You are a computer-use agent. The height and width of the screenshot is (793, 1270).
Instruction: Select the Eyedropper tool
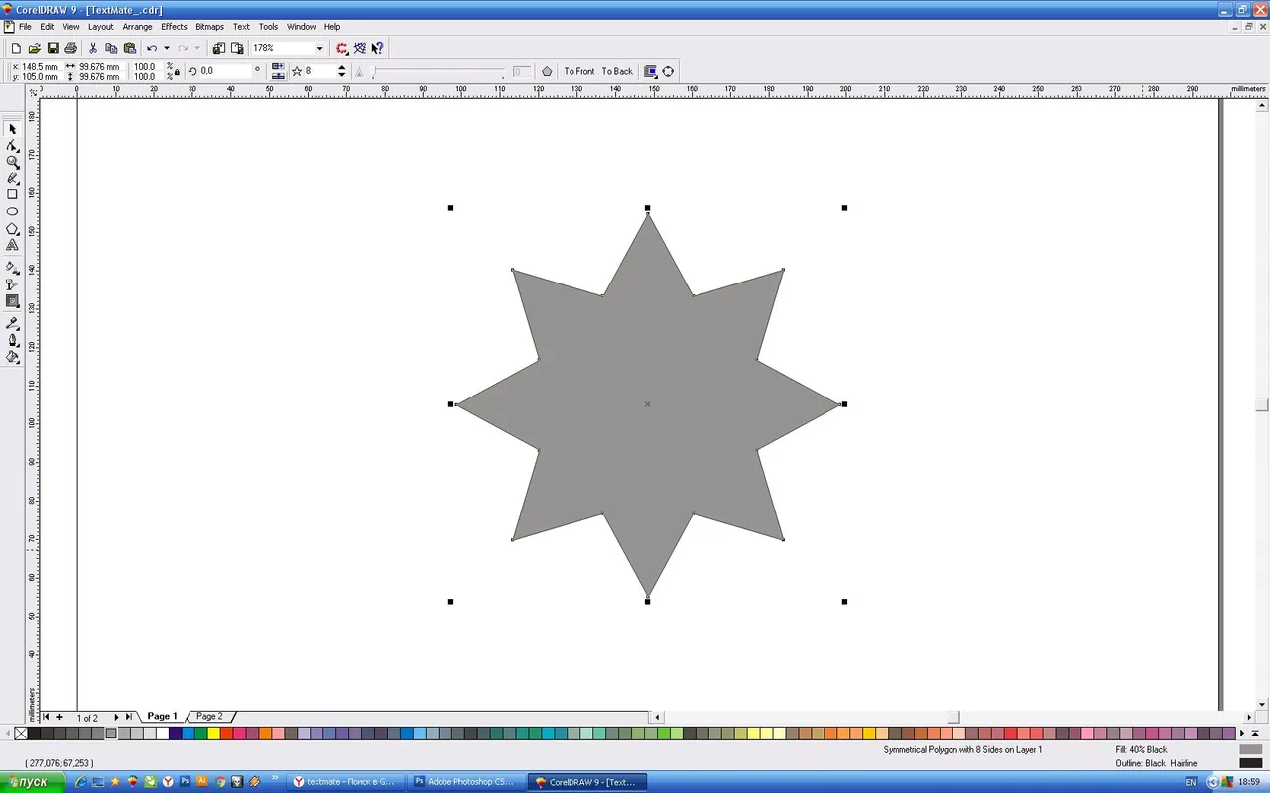pyautogui.click(x=13, y=323)
